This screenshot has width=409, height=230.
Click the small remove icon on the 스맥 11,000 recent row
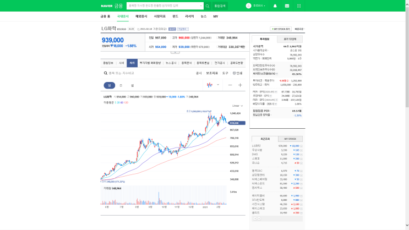click(x=301, y=158)
